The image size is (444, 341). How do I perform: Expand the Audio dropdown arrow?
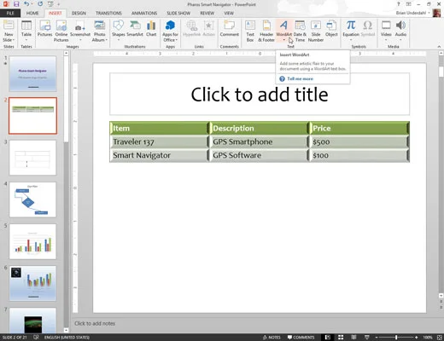(x=400, y=40)
